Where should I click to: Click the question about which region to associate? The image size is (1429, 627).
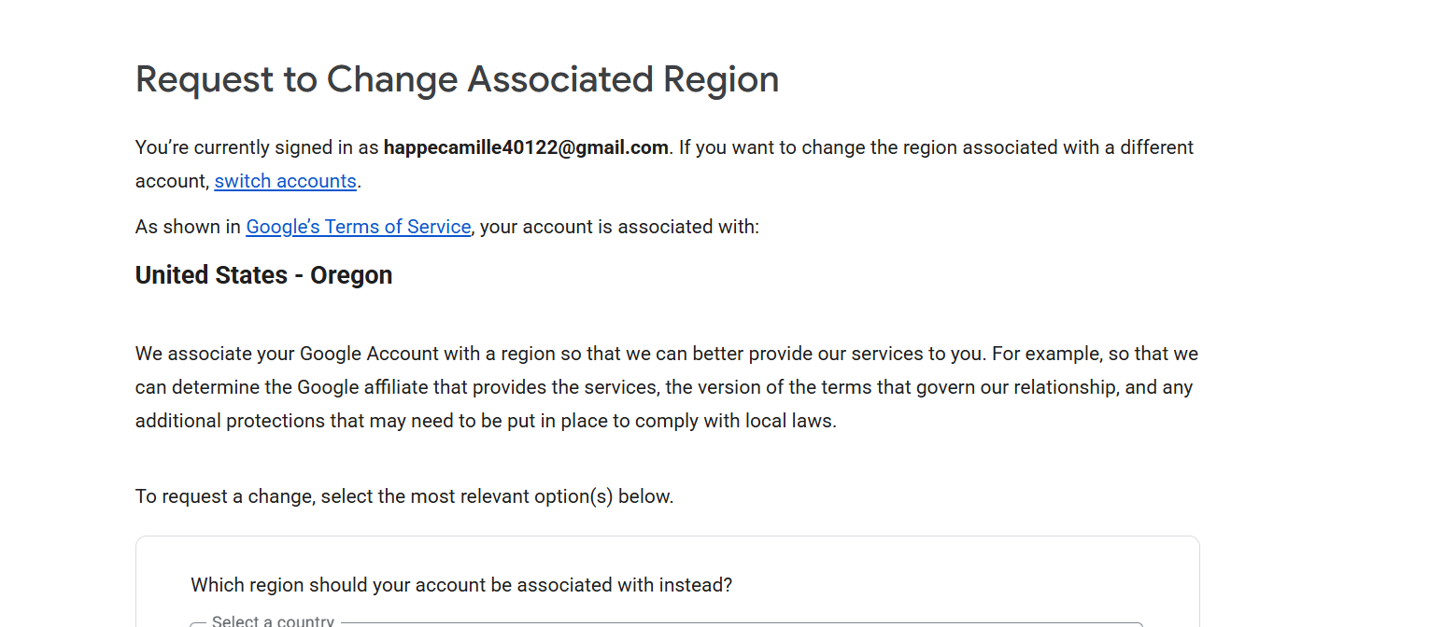coord(461,585)
